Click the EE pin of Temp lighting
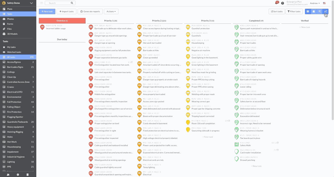This screenshot has height=177, width=334. pyautogui.click(x=139, y=166)
